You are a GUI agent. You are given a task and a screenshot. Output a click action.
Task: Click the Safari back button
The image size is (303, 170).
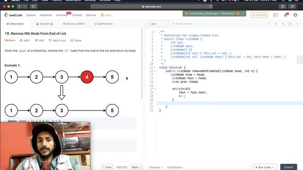click(x=19, y=6)
